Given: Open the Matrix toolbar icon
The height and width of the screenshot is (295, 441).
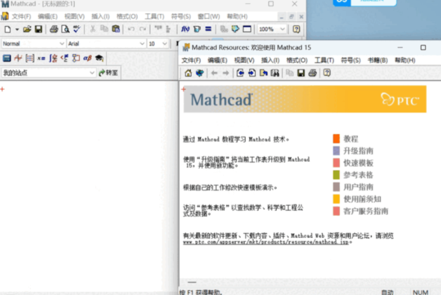Looking at the screenshot, I should click(29, 58).
